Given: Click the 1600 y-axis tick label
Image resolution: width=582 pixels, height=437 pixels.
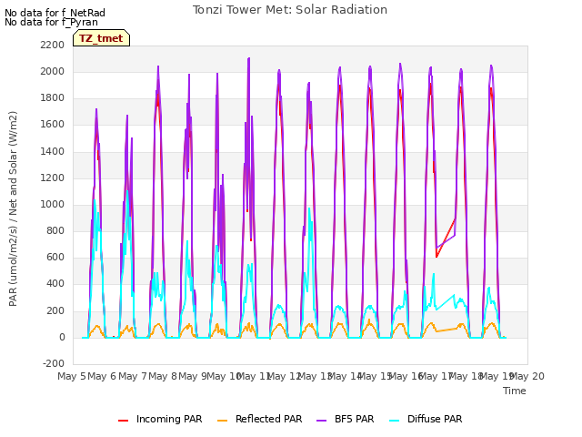Looking at the screenshot, I should tap(53, 125).
